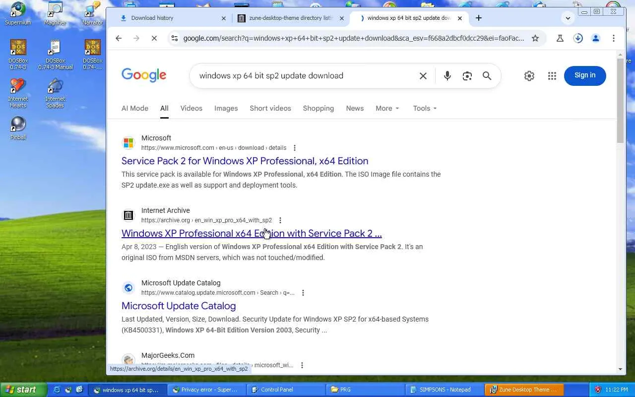Click the scrollbar down arrow
The image size is (635, 397).
click(621, 369)
